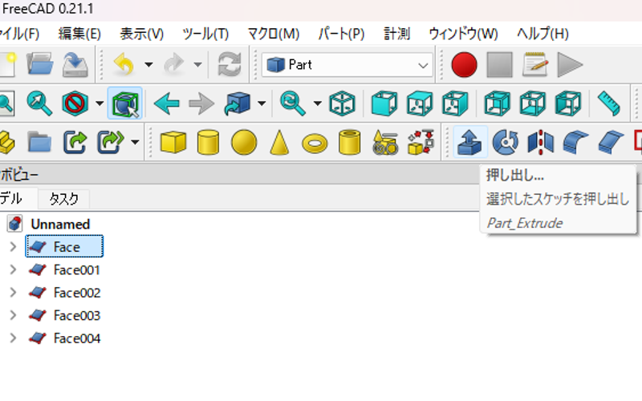Screen dimensions: 642x401
Task: Click the make link icon
Action: 75,143
